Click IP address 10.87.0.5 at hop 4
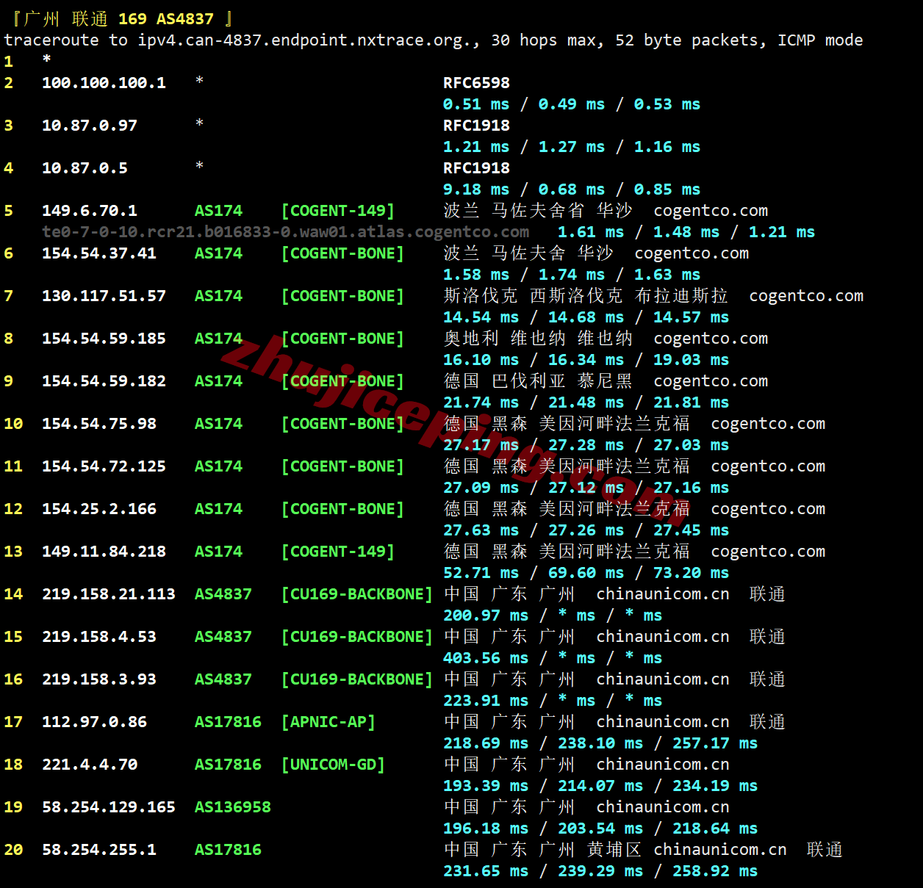Screen dimensions: 923x888 (x=85, y=168)
